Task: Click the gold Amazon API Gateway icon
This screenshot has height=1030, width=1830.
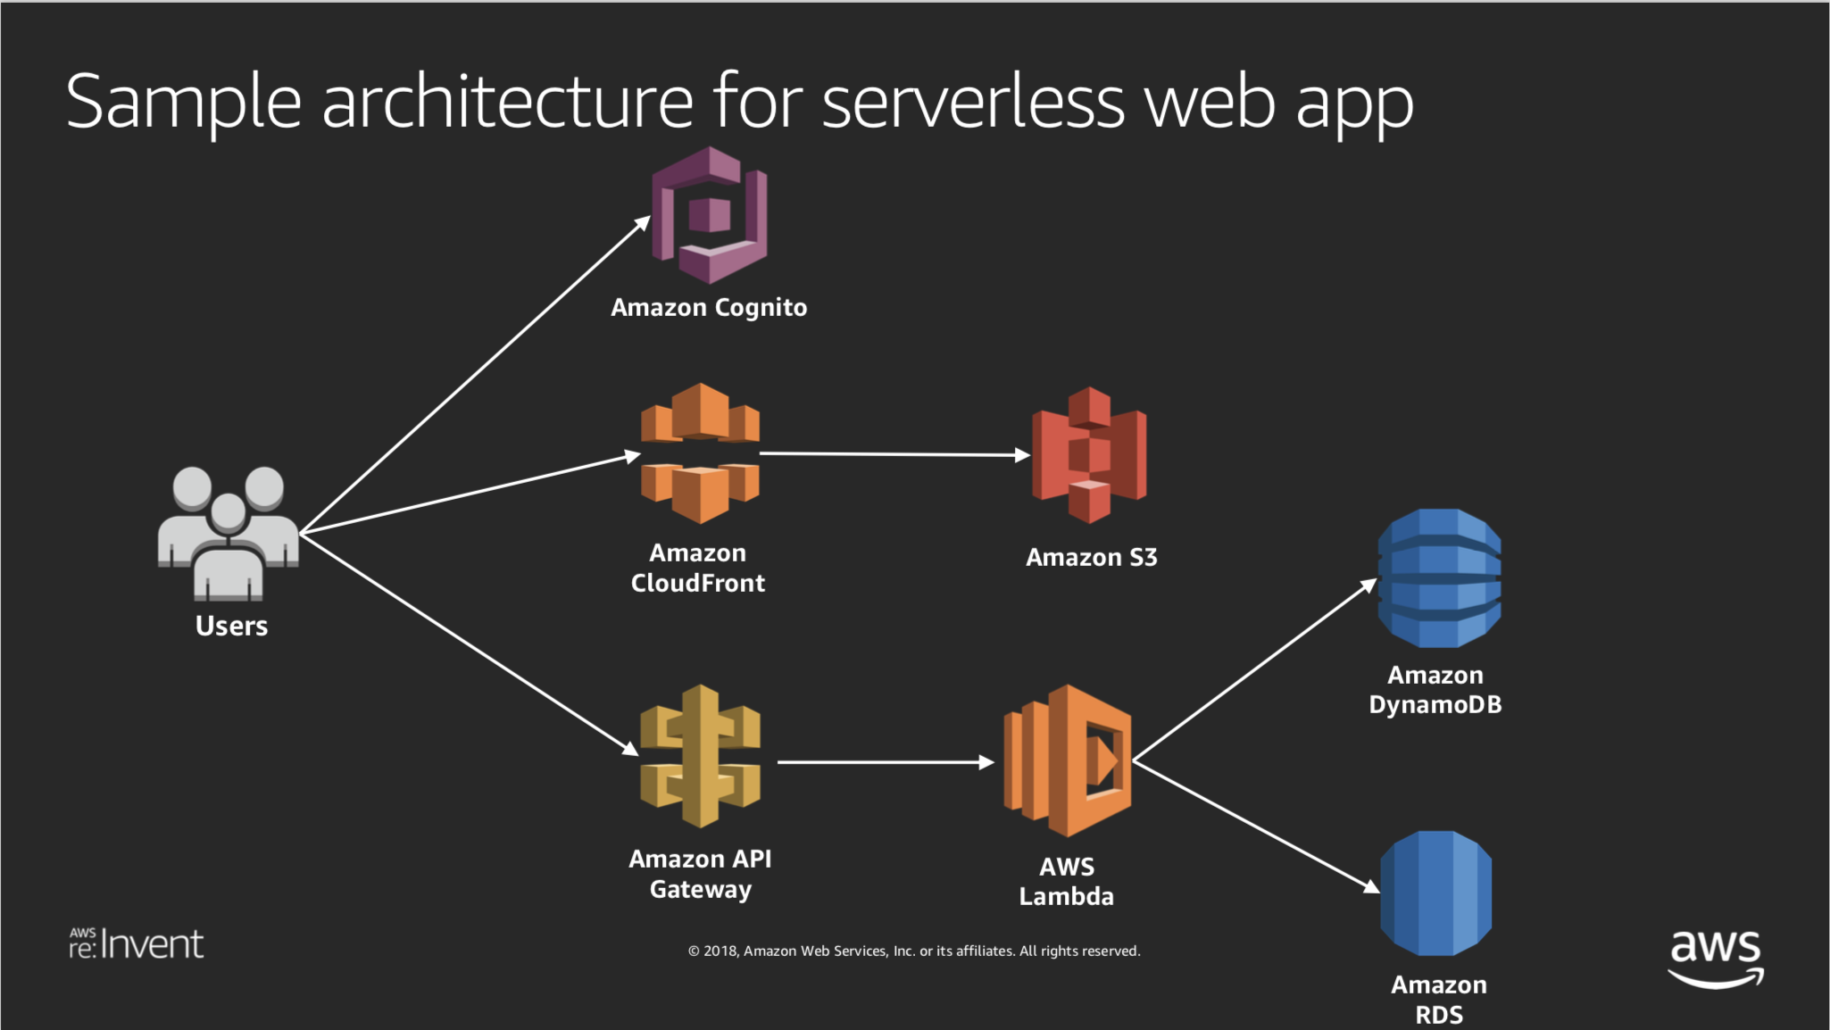Action: point(701,756)
